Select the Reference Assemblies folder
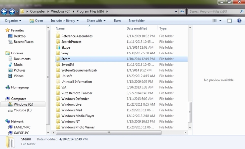This screenshot has width=245, height=149. (x=77, y=36)
